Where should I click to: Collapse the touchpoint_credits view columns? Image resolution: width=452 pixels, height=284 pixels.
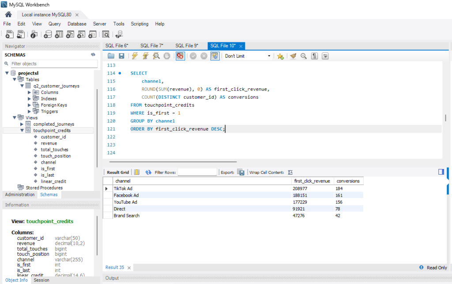(x=22, y=131)
